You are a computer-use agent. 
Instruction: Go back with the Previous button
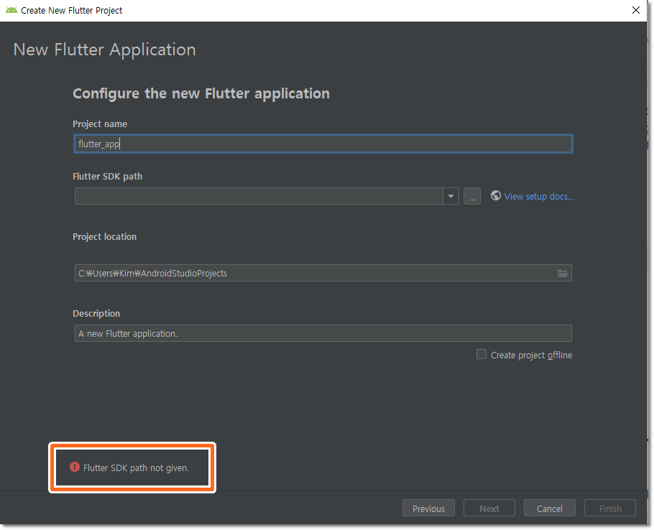428,508
